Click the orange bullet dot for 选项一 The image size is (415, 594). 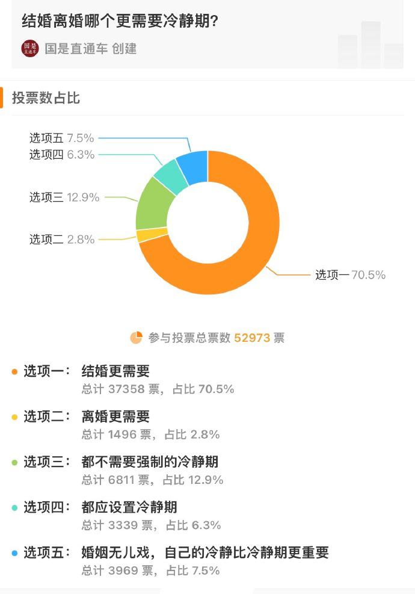coord(15,372)
